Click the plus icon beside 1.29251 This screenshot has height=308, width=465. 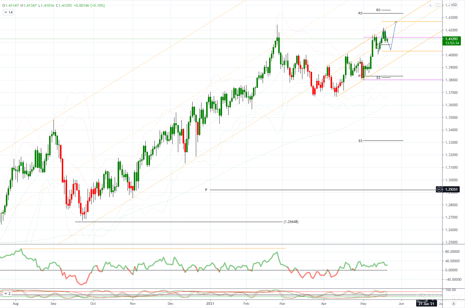[439, 189]
